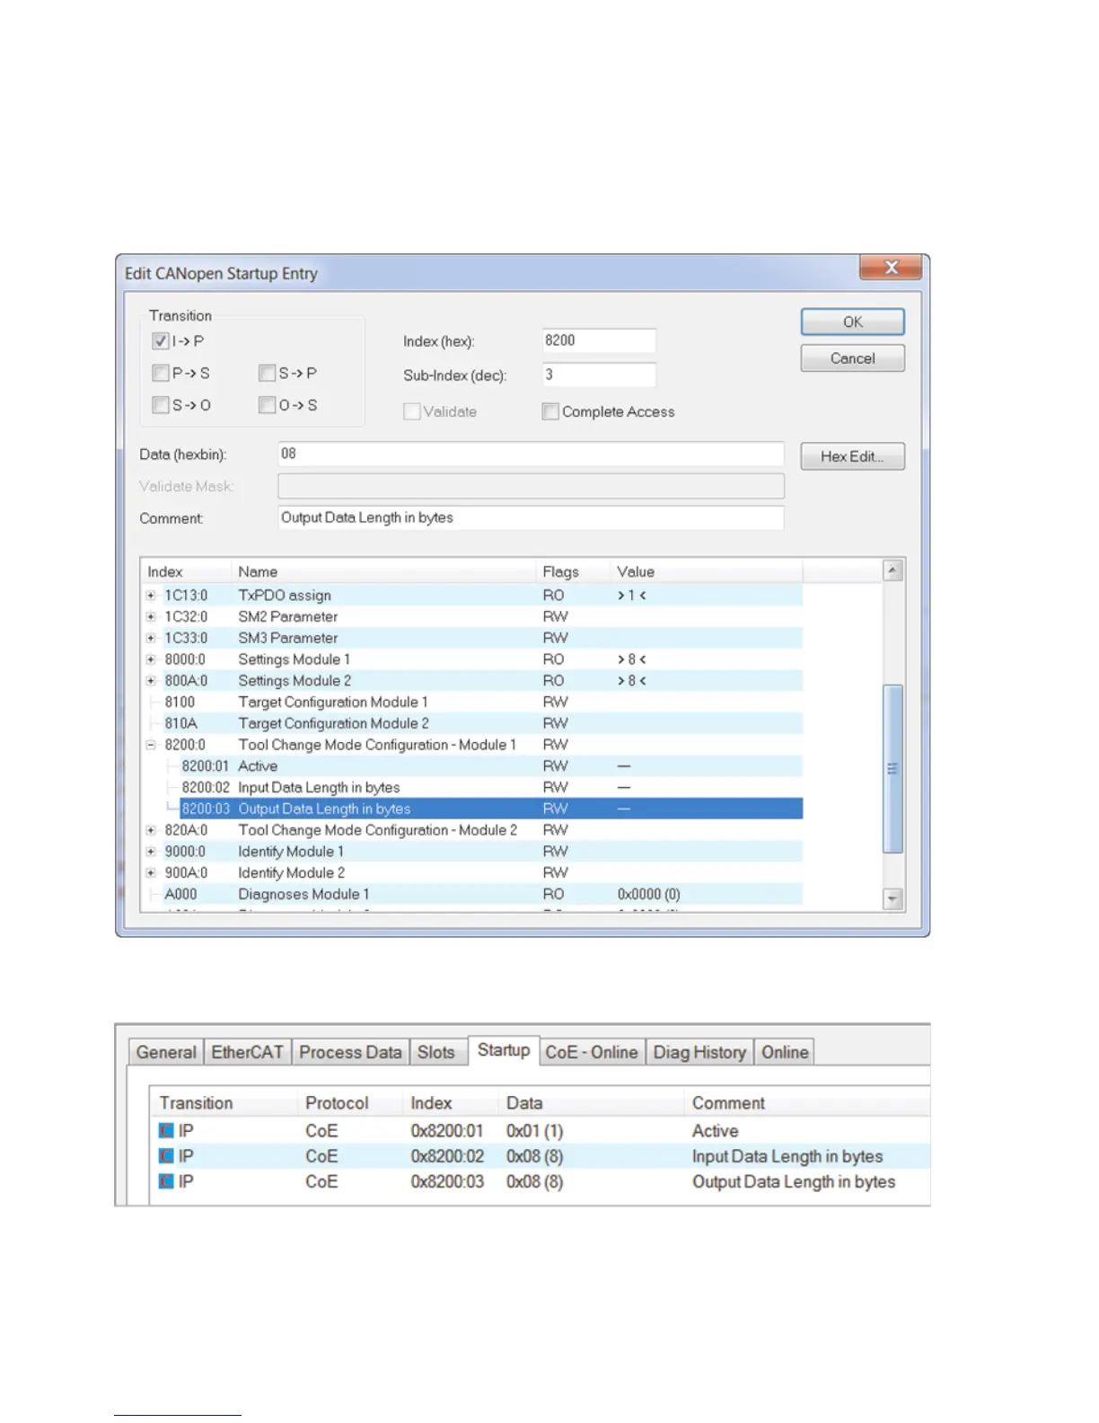The width and height of the screenshot is (1099, 1423).
Task: Switch to the CoE - Online tab
Action: [591, 1052]
